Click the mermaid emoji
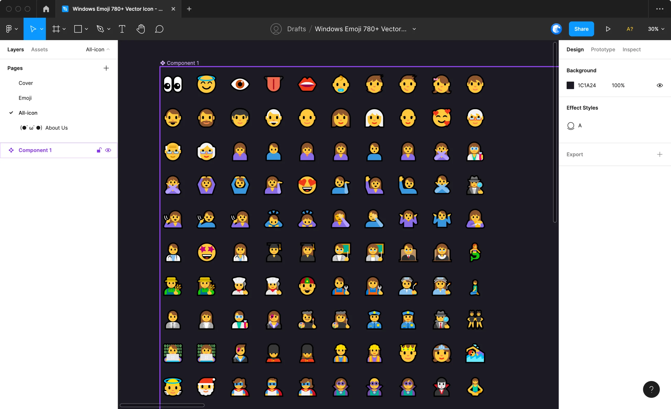This screenshot has height=409, width=671. pyautogui.click(x=475, y=252)
